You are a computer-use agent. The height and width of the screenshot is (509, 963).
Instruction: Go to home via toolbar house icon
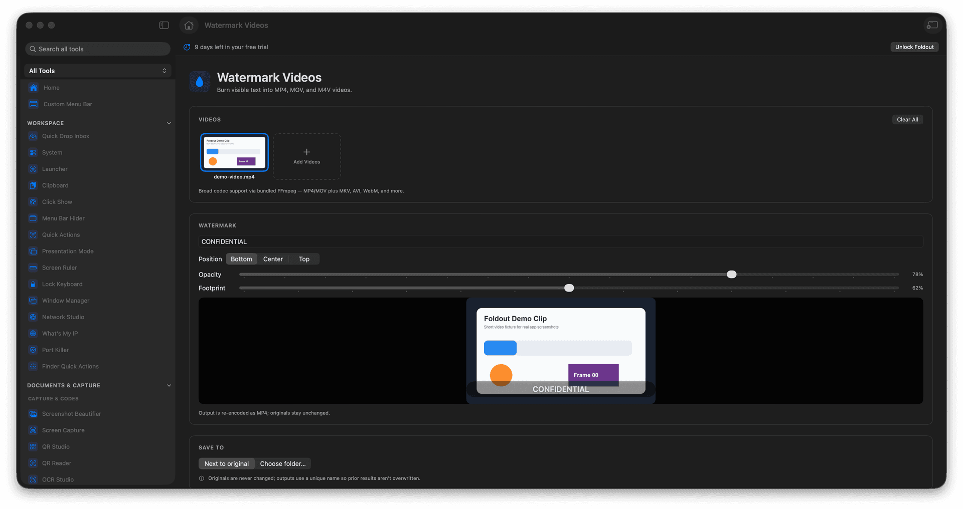click(189, 25)
